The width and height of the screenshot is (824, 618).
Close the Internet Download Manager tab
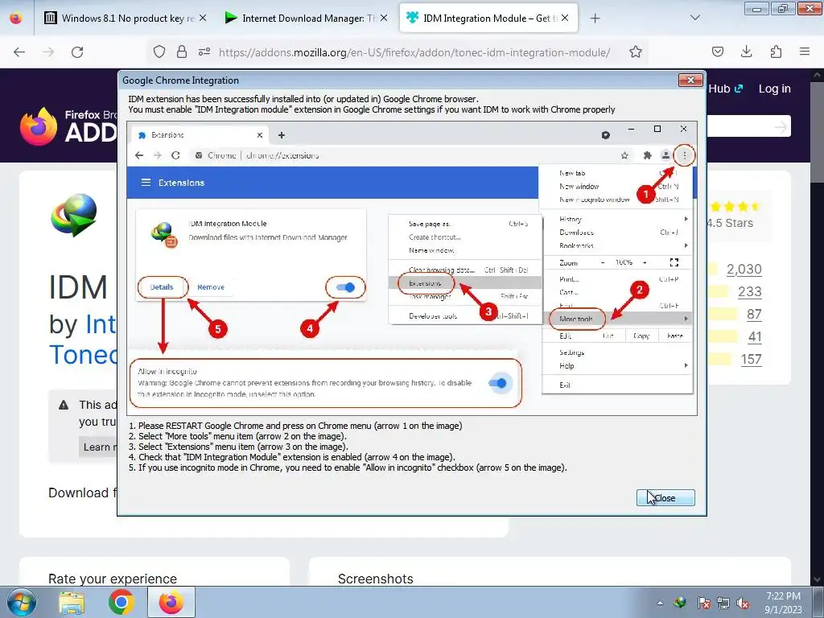coord(384,18)
